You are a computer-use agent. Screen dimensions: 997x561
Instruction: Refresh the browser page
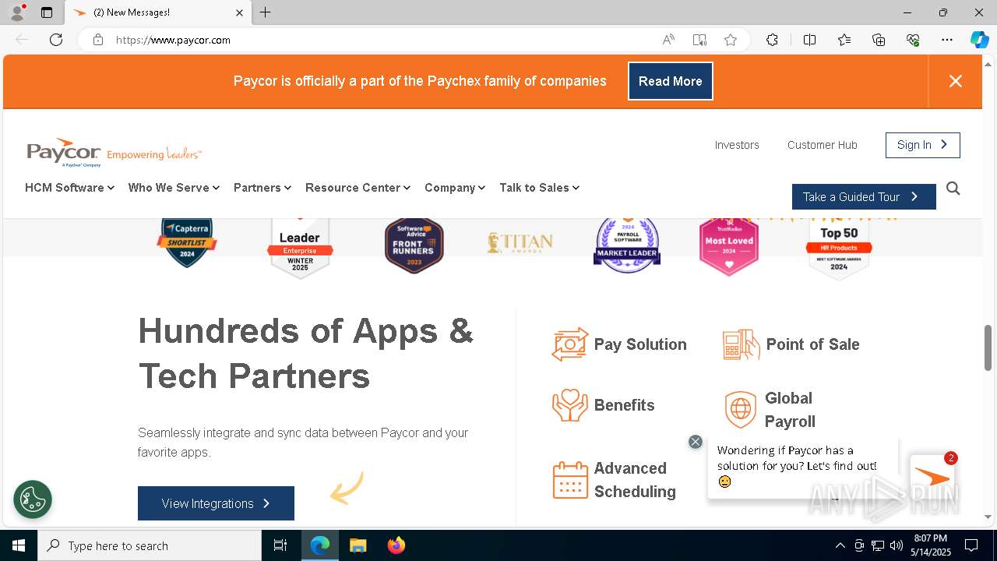[56, 40]
